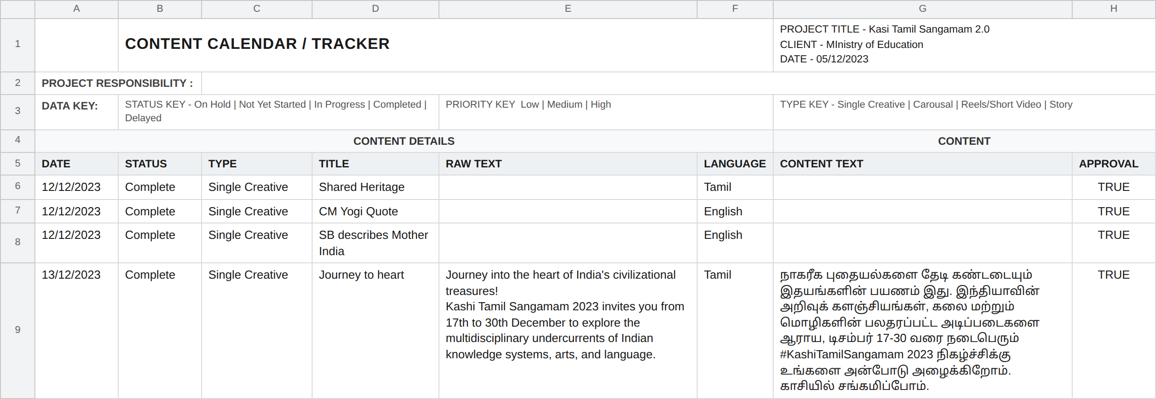Select row 2 header
This screenshot has height=399, width=1156.
tap(18, 83)
